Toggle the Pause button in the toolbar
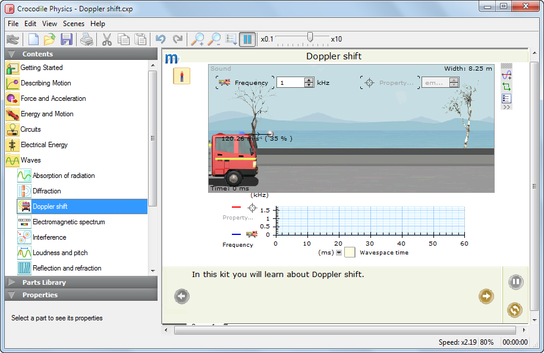This screenshot has width=544, height=353. (247, 39)
